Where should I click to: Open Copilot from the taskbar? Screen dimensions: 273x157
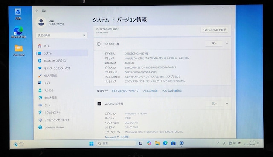(149, 143)
